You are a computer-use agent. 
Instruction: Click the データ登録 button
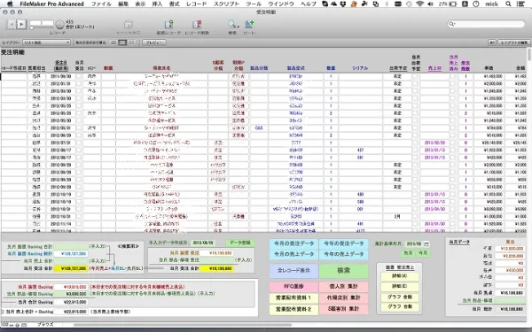240,243
